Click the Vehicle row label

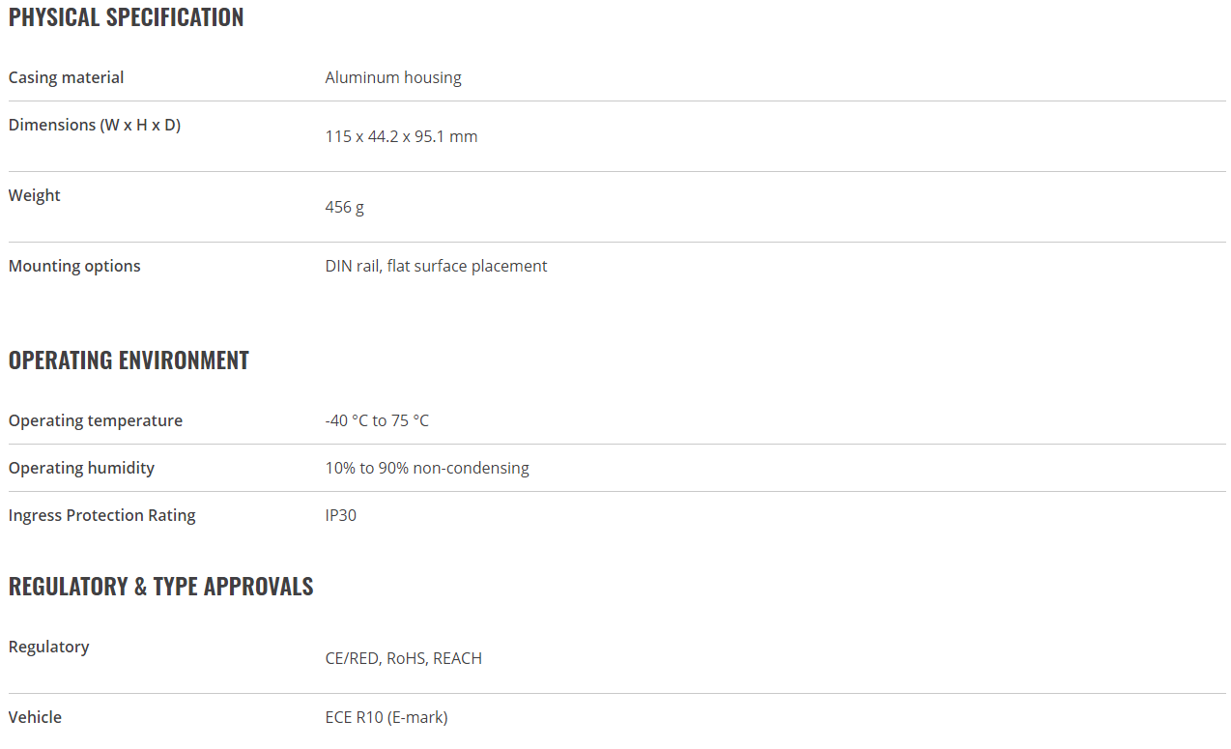coord(35,717)
